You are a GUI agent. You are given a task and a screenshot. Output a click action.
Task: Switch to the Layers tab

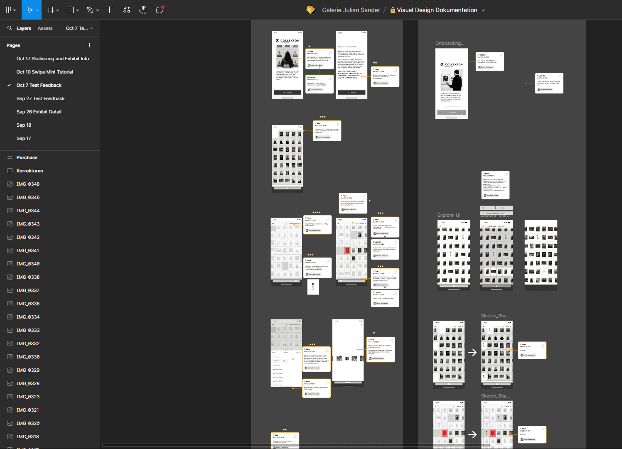24,28
